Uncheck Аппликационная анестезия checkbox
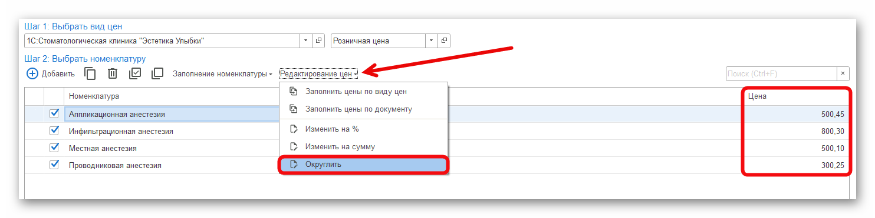 coord(55,113)
